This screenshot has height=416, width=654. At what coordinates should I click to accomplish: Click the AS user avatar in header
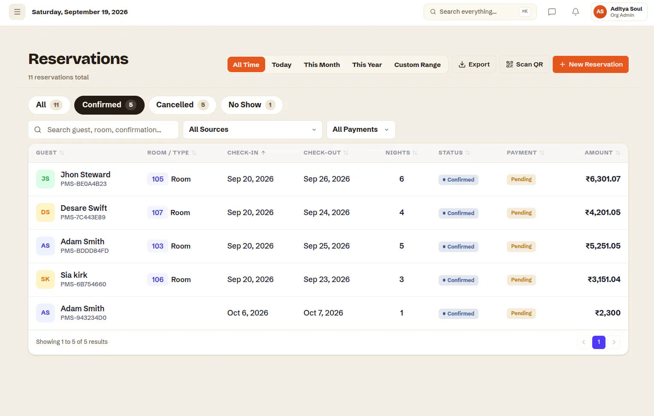coord(600,12)
